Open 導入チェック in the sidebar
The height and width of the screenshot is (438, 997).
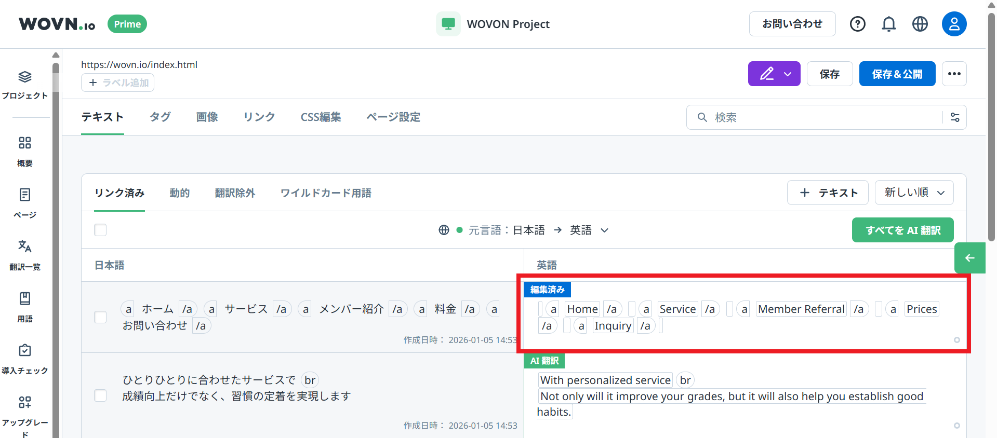coord(25,358)
